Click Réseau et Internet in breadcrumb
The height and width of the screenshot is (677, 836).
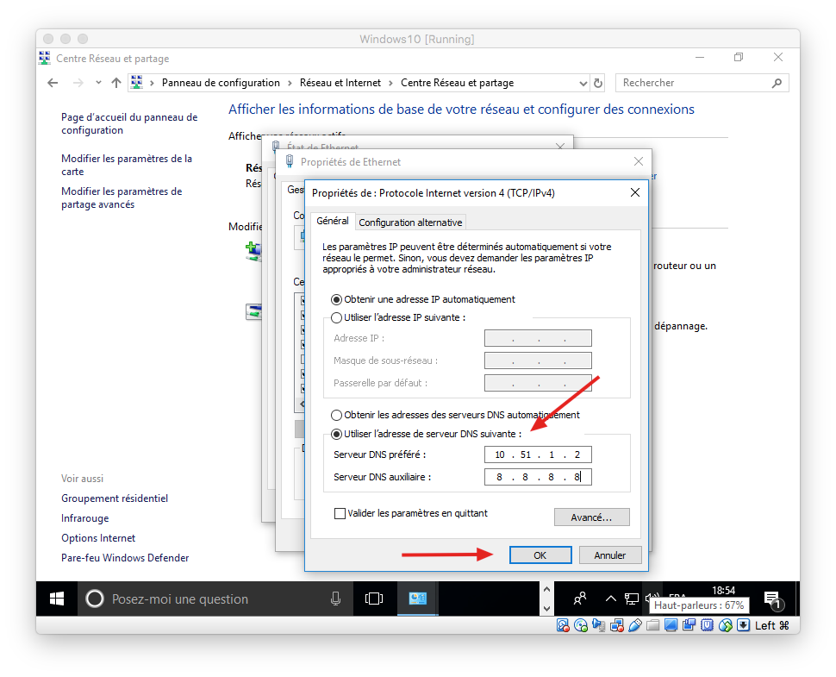click(x=340, y=83)
